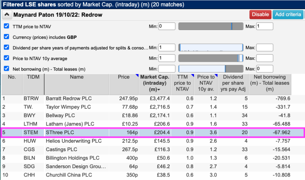Screen dimensions: 305x180
Task: Uncheck Currency (prices) includes GBP criterion
Action: click(6, 37)
